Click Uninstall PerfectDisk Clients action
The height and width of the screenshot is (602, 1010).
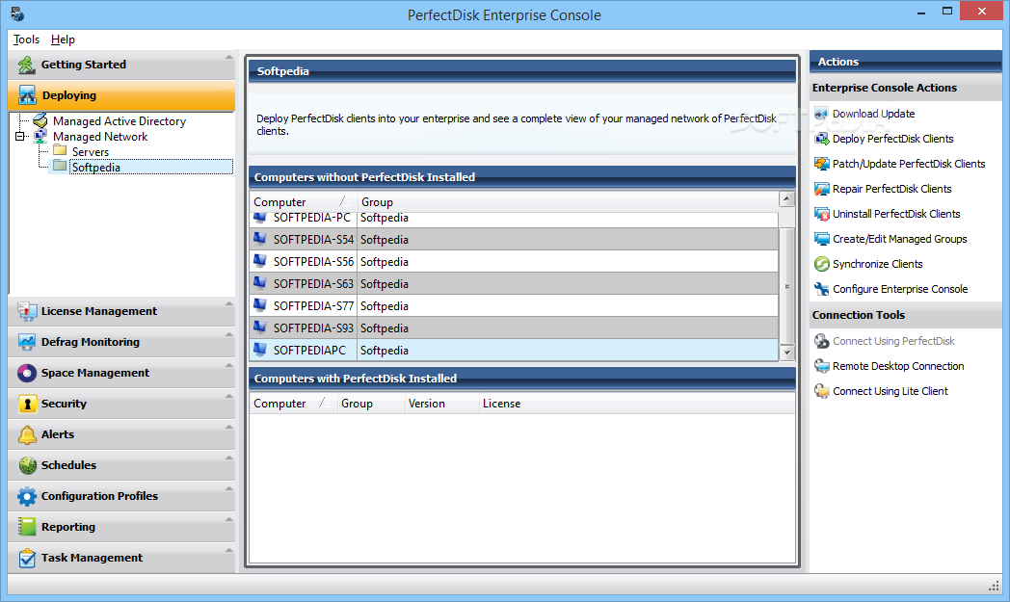click(896, 215)
